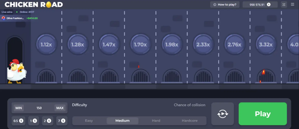This screenshot has width=299, height=129.
Task: Enable the auto-play cycle button
Action: coord(222,114)
